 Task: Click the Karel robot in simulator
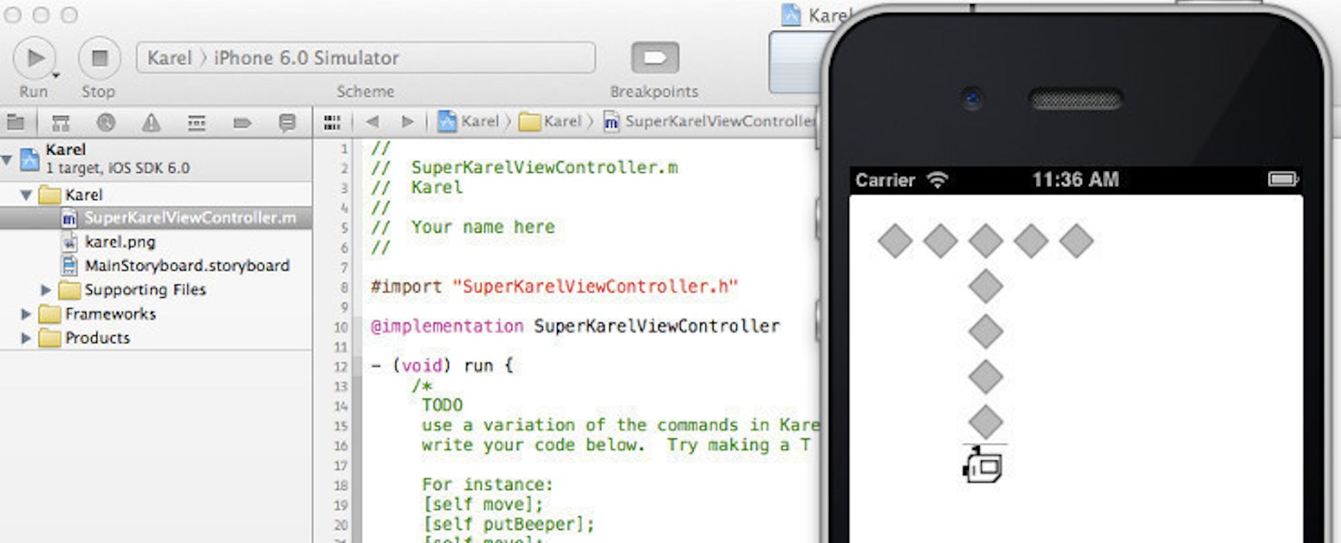click(984, 464)
